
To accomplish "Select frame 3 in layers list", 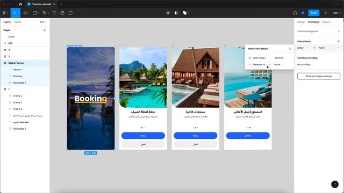I will (x=25, y=50).
